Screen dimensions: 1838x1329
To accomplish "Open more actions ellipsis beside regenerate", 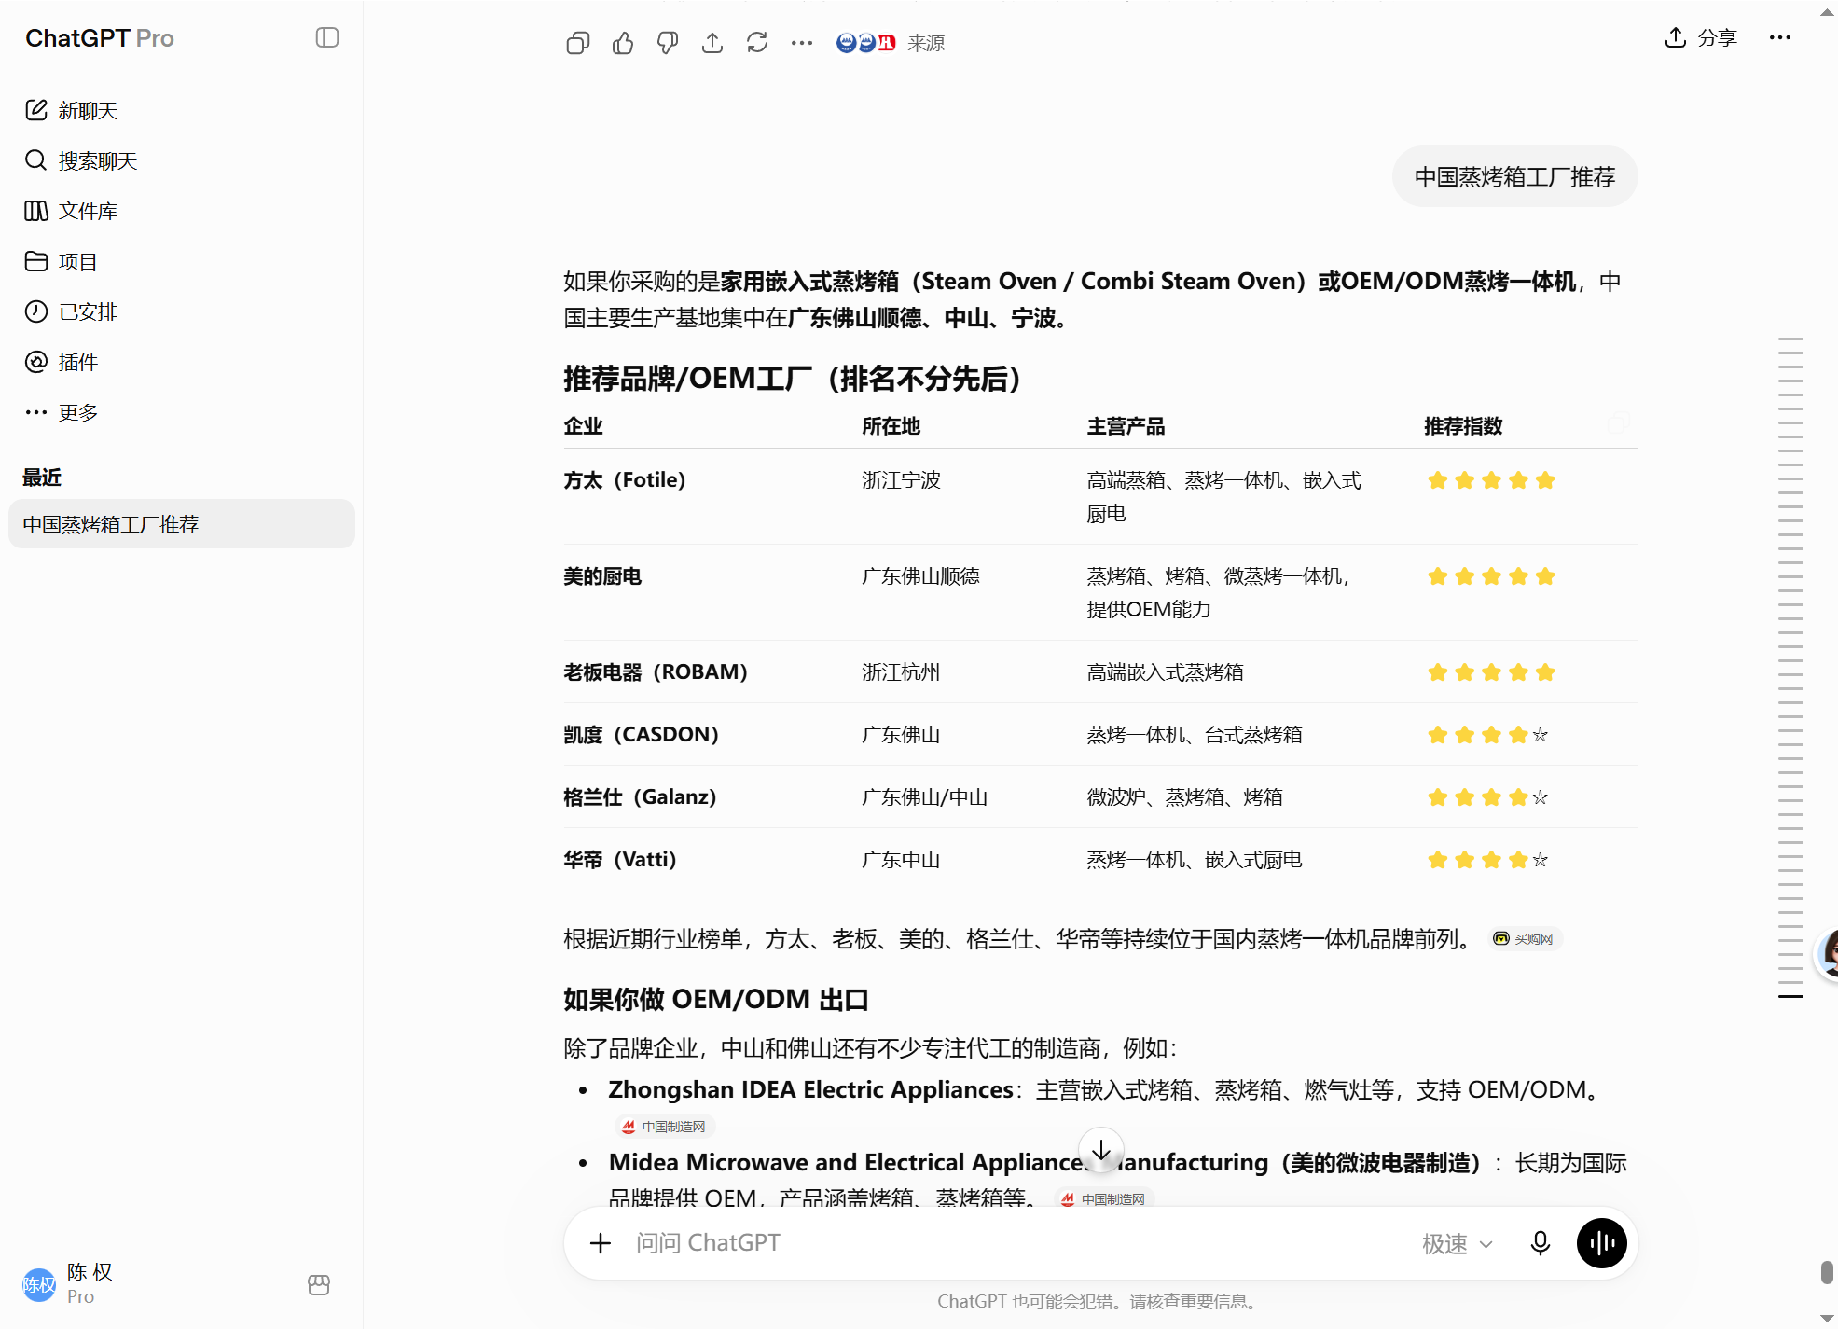I will 802,43.
